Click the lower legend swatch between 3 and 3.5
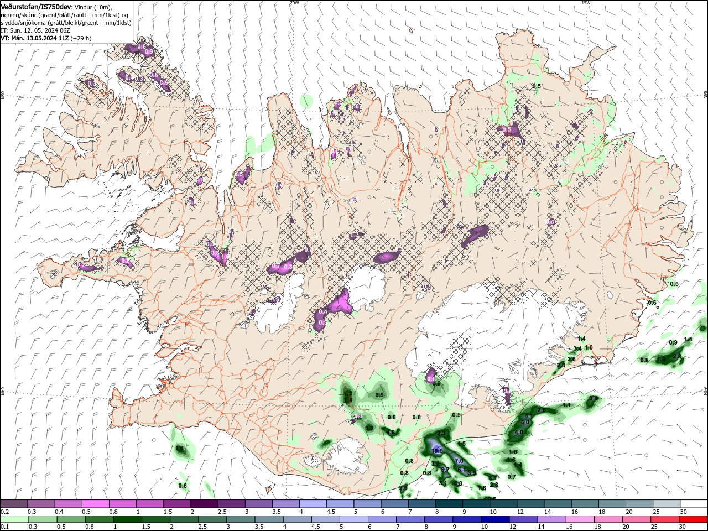This screenshot has width=708, height=531. [240, 519]
